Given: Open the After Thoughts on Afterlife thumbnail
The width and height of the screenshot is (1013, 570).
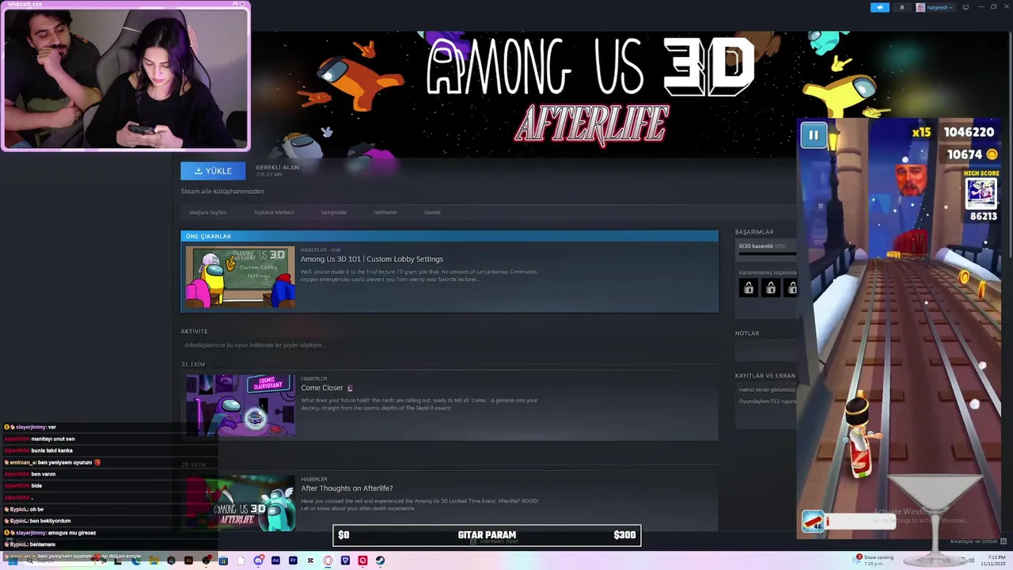Looking at the screenshot, I should coord(240,502).
